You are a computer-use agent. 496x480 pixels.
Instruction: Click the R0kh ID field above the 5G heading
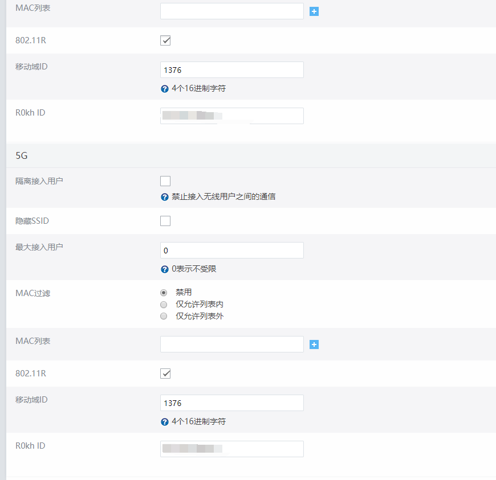pos(231,116)
